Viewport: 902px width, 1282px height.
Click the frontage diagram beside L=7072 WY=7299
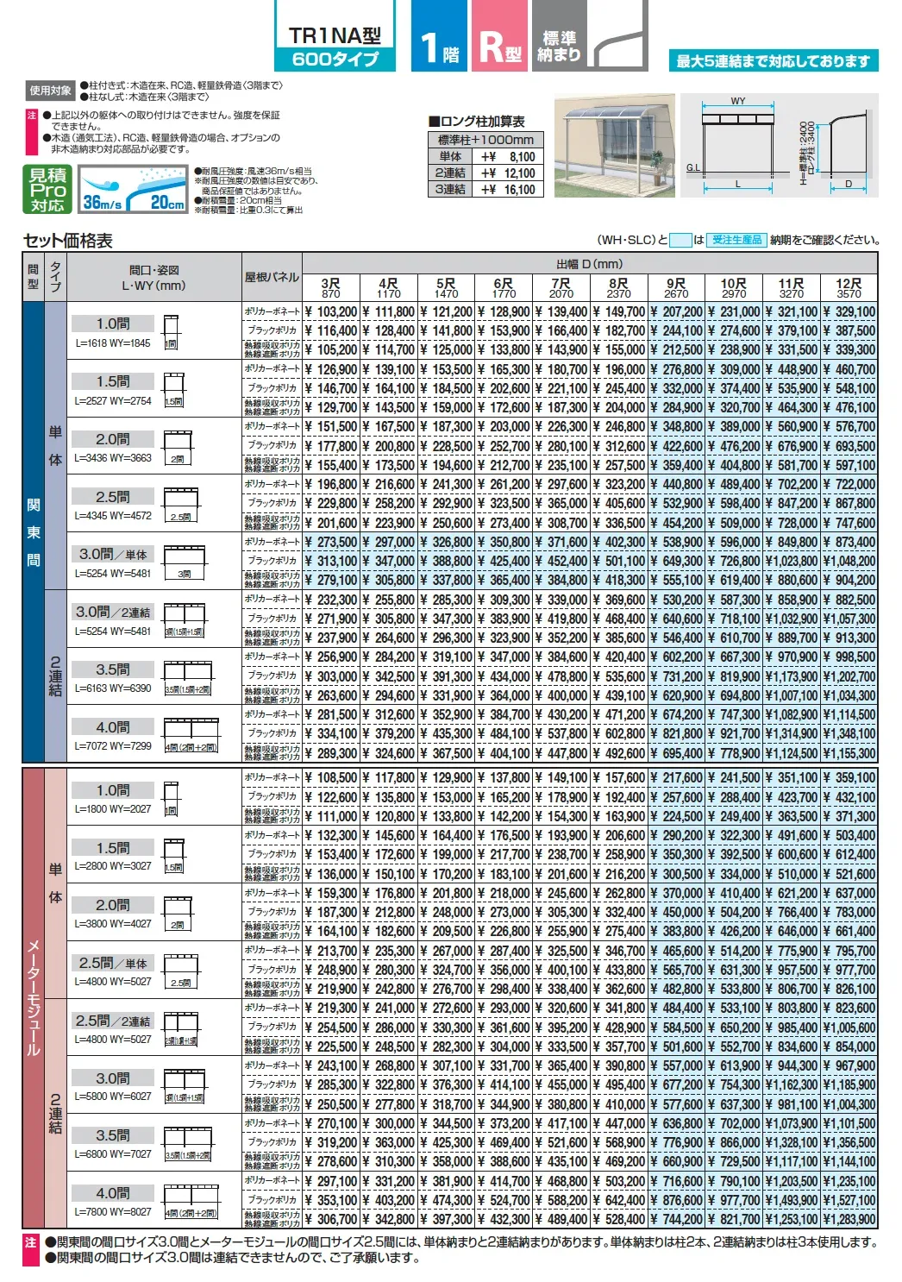(x=191, y=735)
